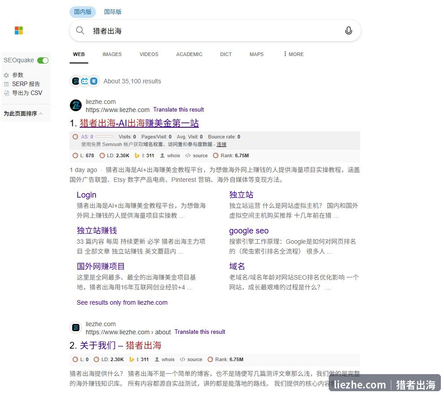Click the liezhe.com favicon of the first result
The width and height of the screenshot is (444, 397).
click(x=76, y=106)
